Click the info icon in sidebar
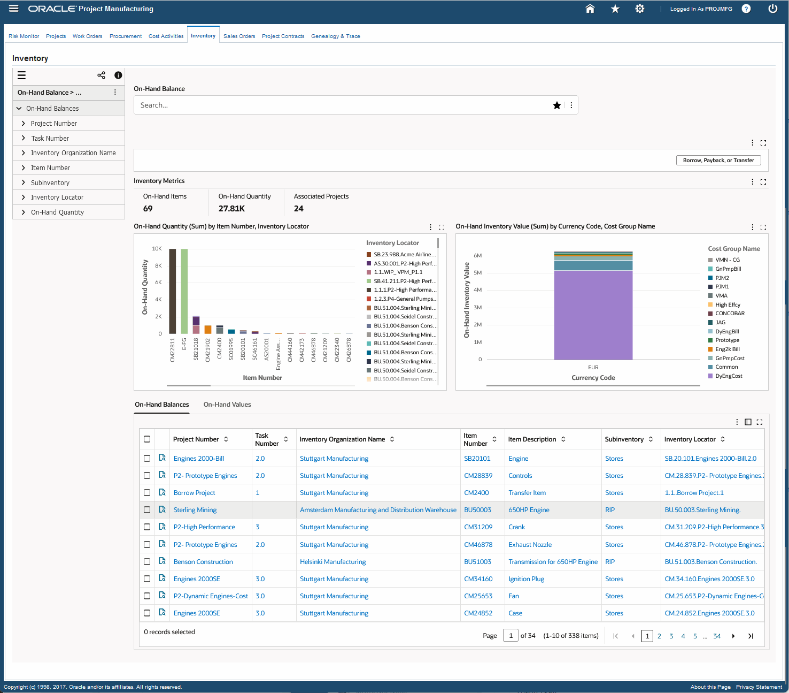Screen dimensions: 789x693 (x=118, y=75)
